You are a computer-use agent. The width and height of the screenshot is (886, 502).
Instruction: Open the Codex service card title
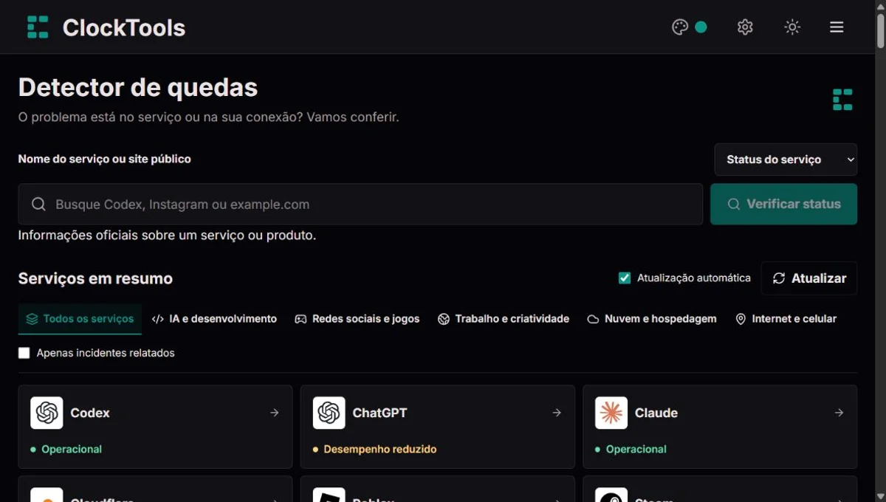[90, 413]
